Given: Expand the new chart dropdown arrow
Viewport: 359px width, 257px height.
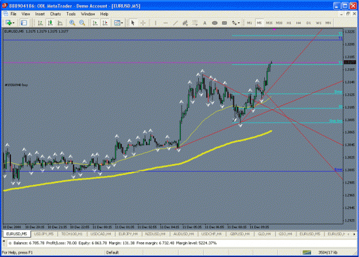Looking at the screenshot, I should 14,23.
